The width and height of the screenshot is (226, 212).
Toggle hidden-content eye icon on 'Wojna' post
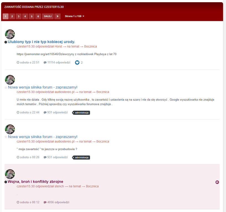click(x=217, y=182)
